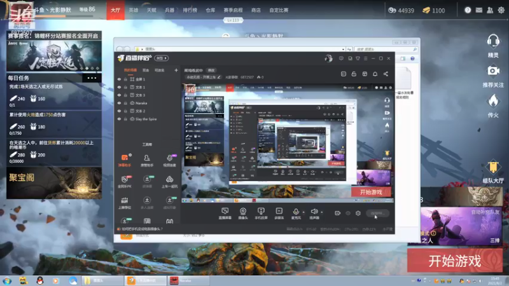This screenshot has height=286, width=509.
Task: Select Naraka source row in list
Action: pos(148,103)
